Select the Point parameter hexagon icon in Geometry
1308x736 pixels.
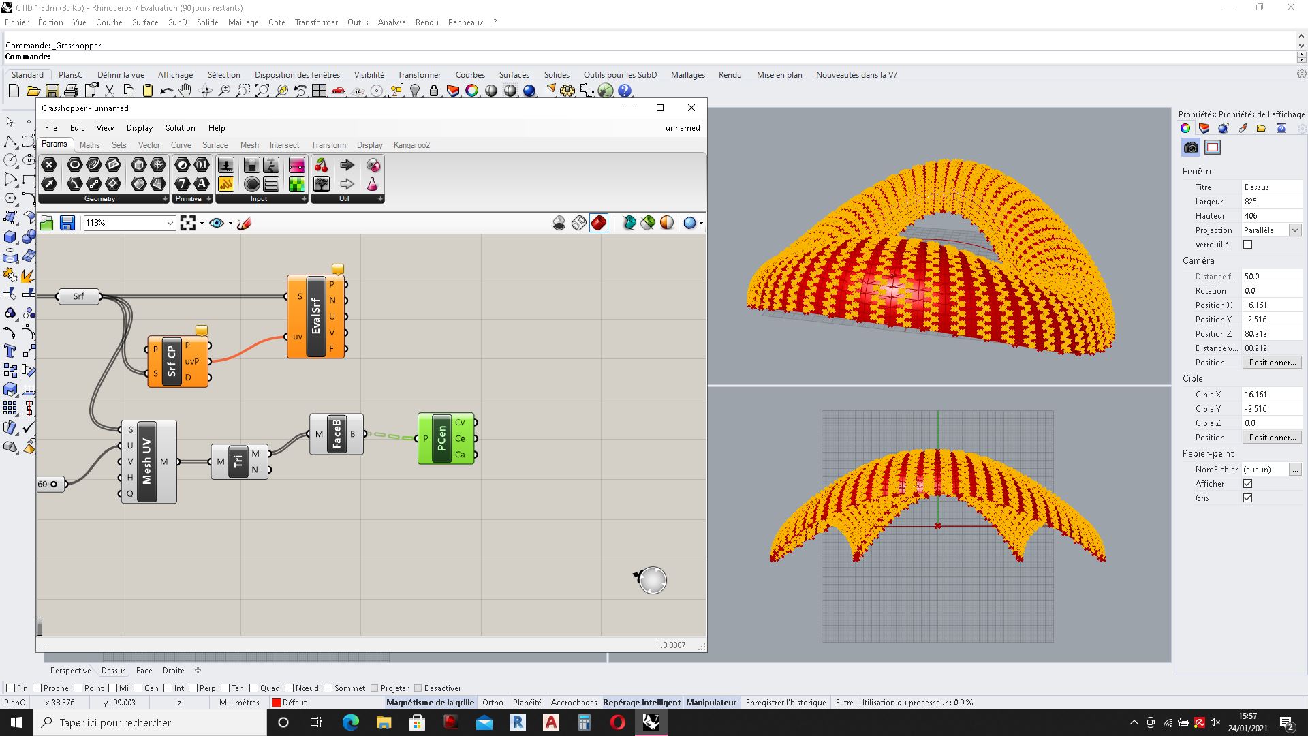[x=49, y=165]
